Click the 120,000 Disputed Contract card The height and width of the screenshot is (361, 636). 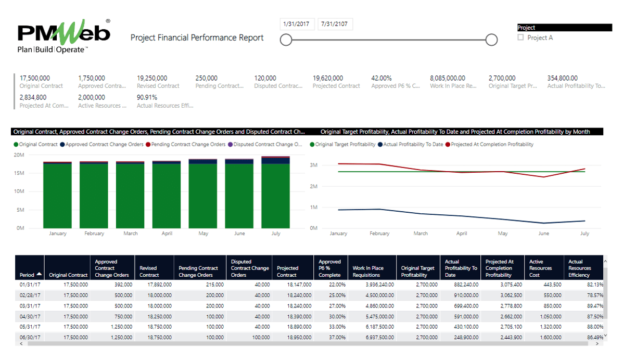(x=278, y=82)
